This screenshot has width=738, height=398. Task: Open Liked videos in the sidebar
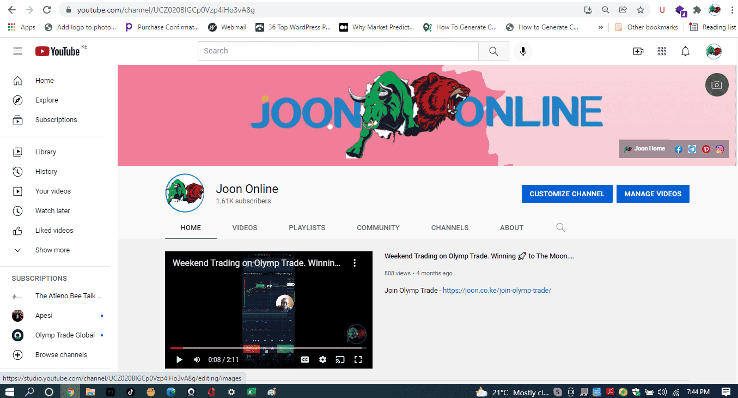pyautogui.click(x=55, y=231)
